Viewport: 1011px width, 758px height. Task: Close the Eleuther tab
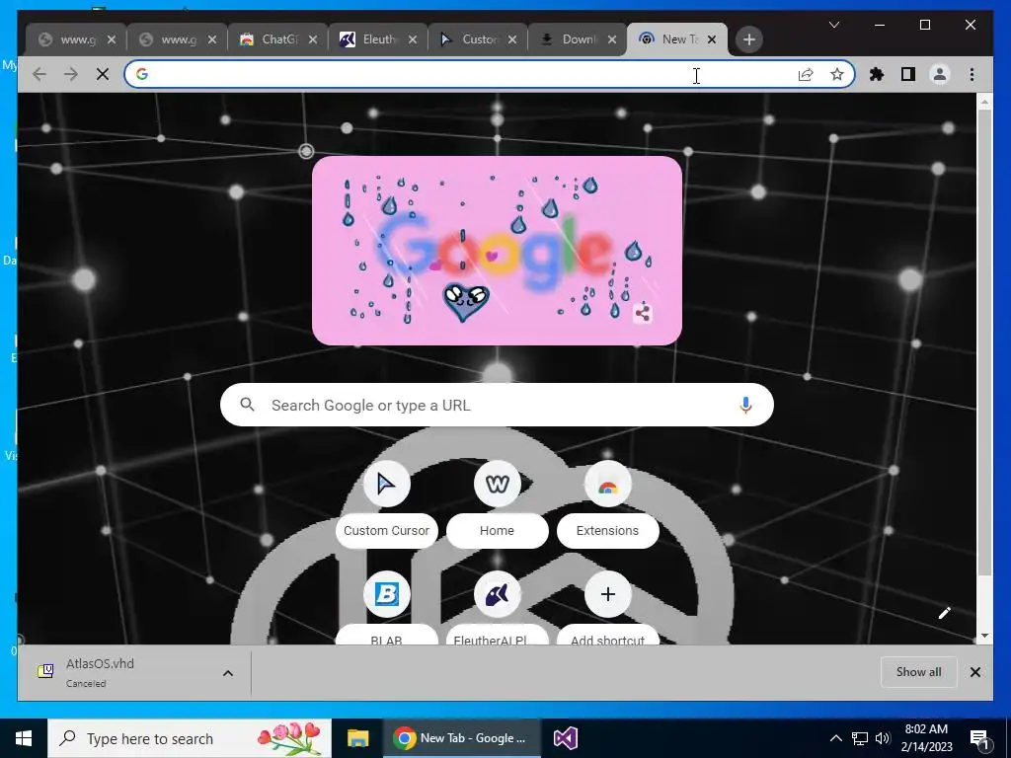pos(413,39)
